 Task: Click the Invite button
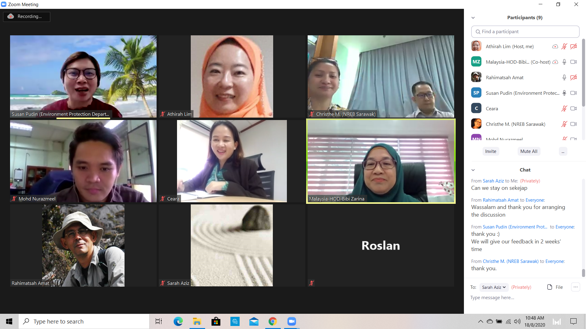coord(491,151)
